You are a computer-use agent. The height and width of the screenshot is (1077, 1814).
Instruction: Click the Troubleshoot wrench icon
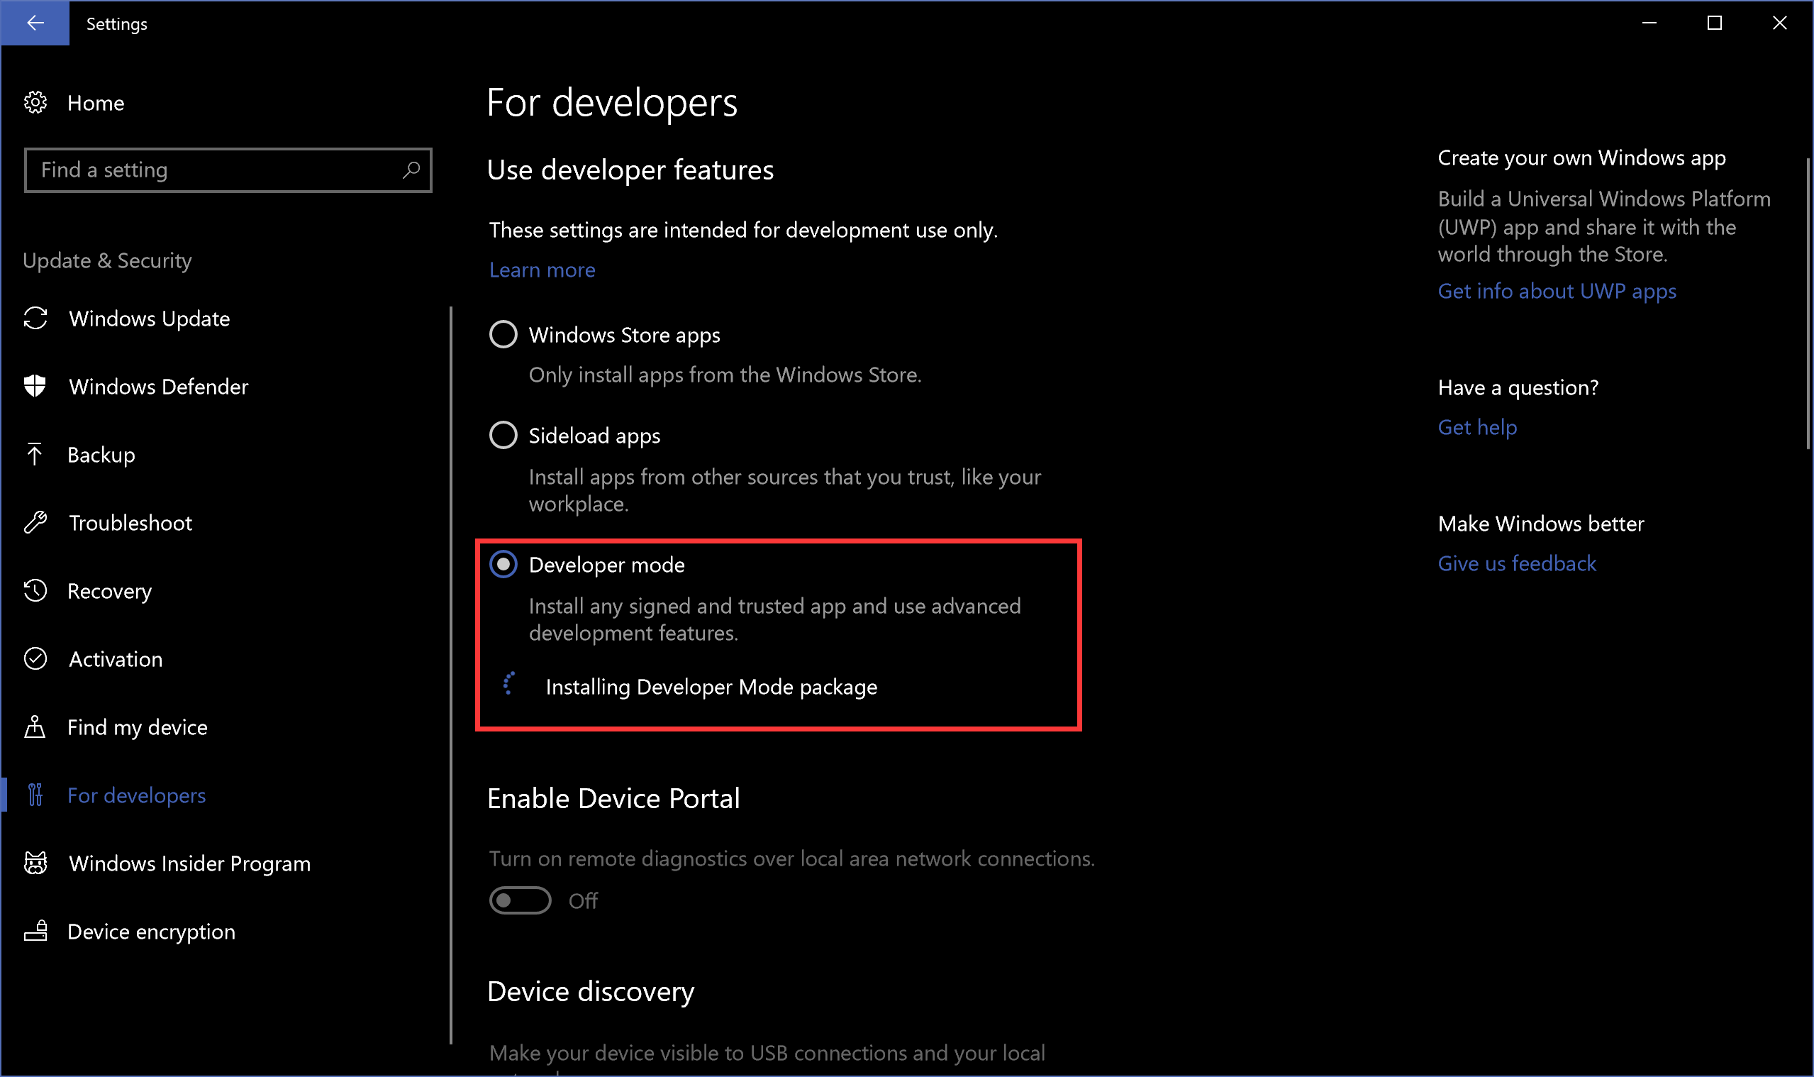tap(35, 522)
